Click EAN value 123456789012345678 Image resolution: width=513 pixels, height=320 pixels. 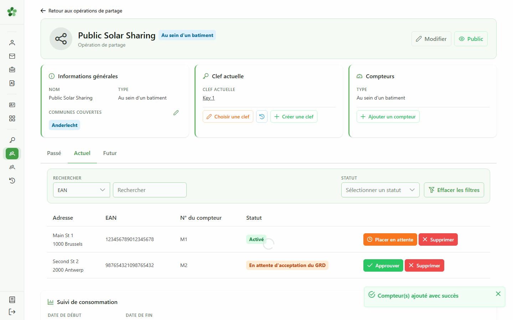130,239
